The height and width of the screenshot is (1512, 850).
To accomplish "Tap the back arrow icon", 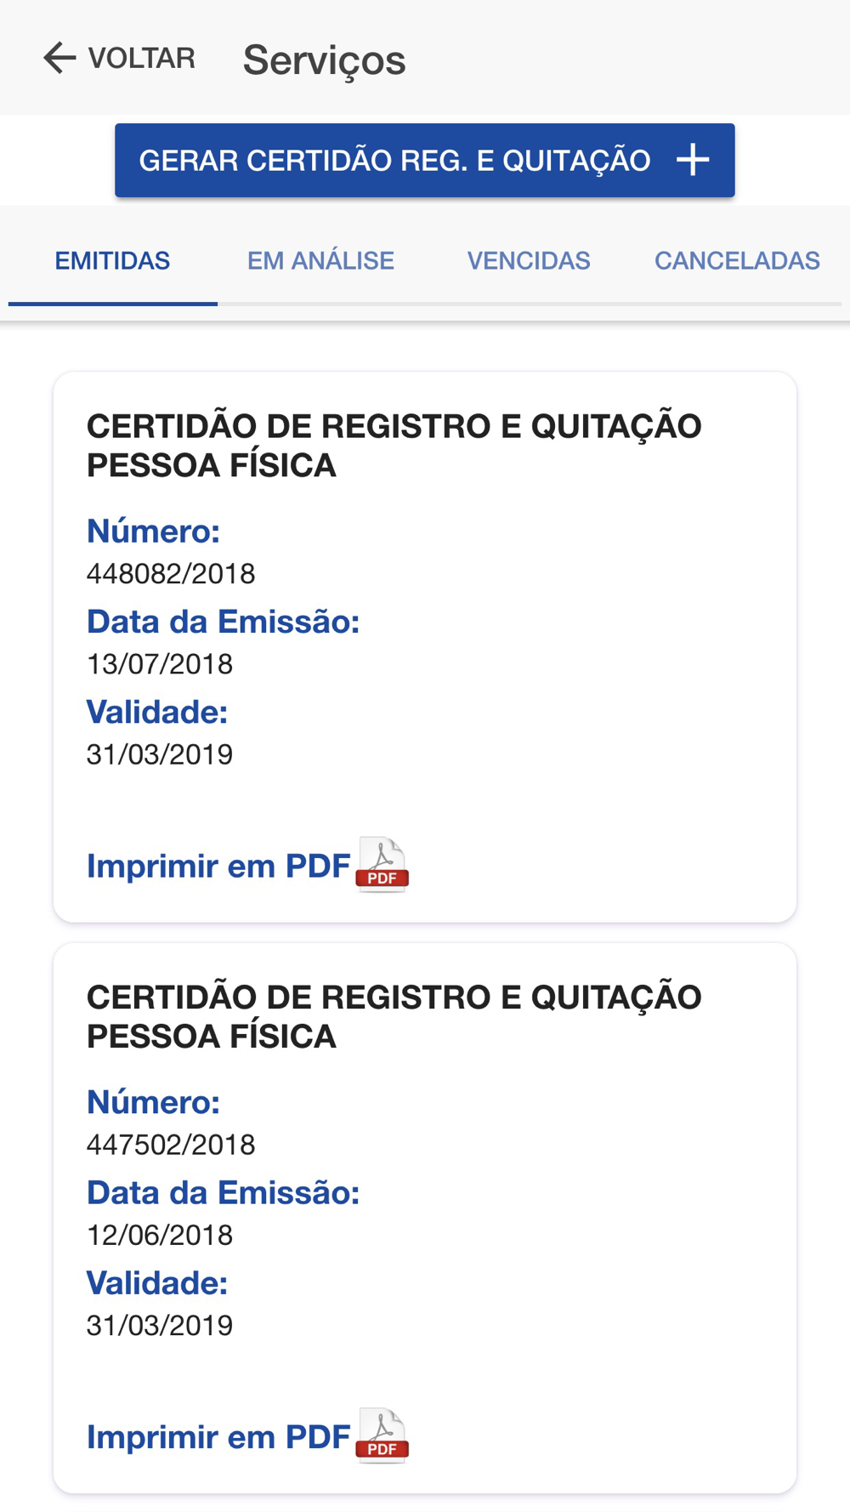I will 59,58.
